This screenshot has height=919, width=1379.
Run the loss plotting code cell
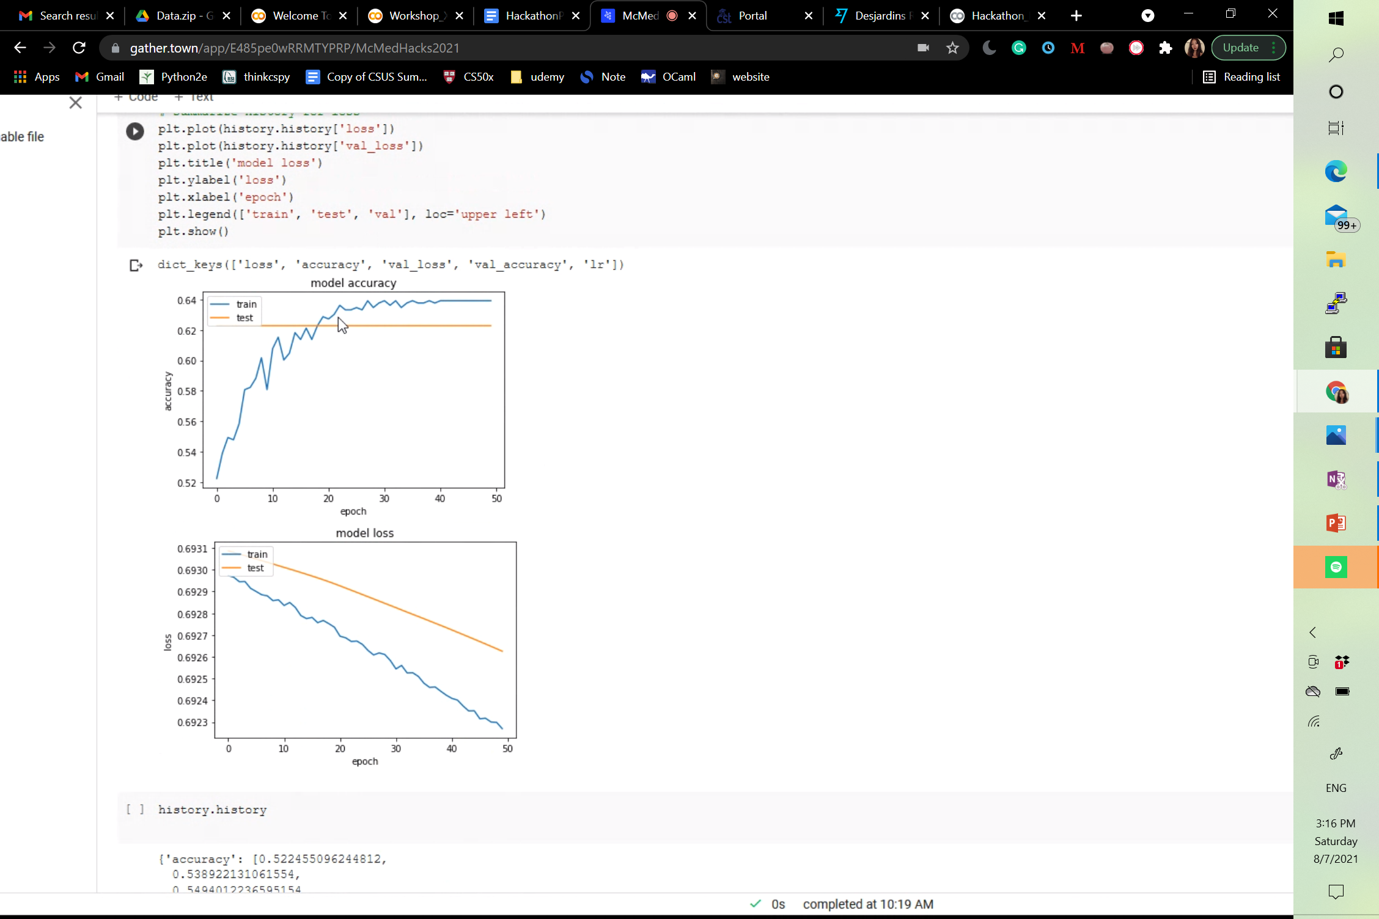[x=134, y=131]
